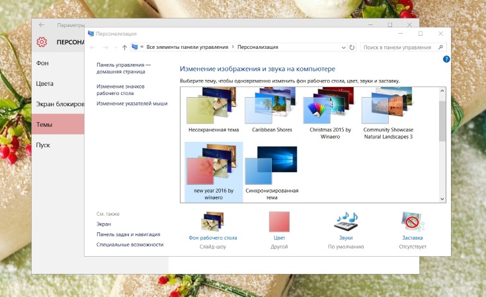
Task: Click the forward arrow in Personalization window
Action: point(106,48)
